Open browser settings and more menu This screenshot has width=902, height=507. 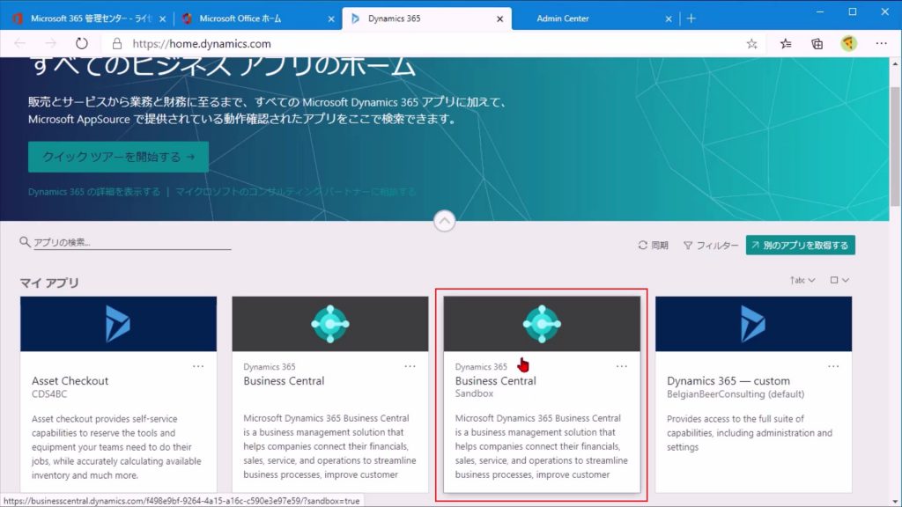pyautogui.click(x=881, y=44)
